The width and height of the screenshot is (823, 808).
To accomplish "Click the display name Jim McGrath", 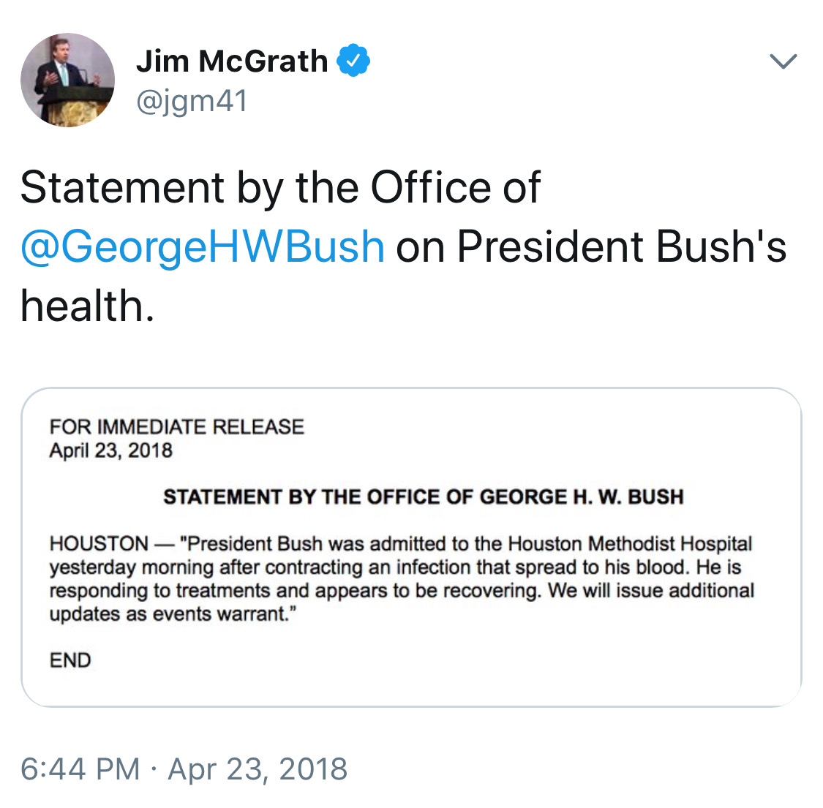I will point(232,61).
